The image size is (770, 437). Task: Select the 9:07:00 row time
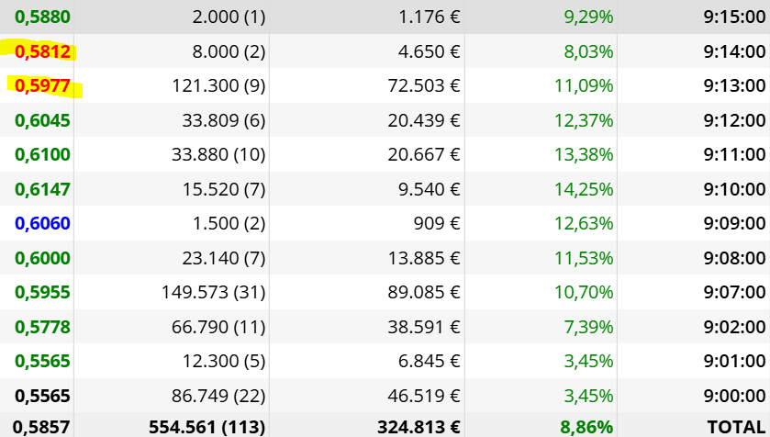click(734, 293)
